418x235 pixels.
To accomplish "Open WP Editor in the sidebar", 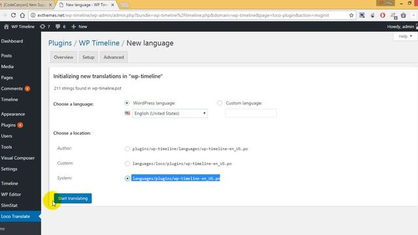I will coord(11,195).
